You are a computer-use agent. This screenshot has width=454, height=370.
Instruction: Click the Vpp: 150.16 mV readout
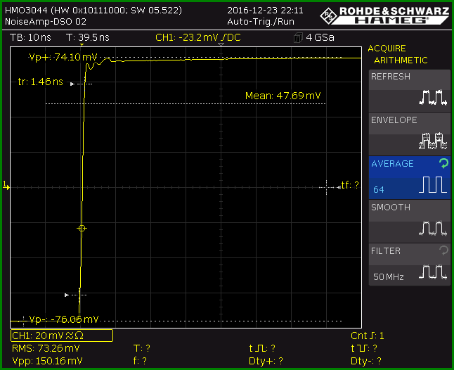point(47,361)
